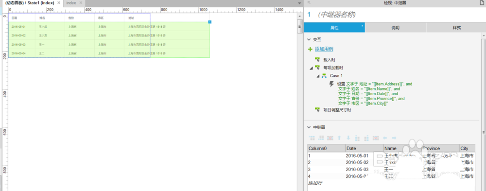
Task: Click the add row below icon in repeater toolbar
Action: pos(321,138)
